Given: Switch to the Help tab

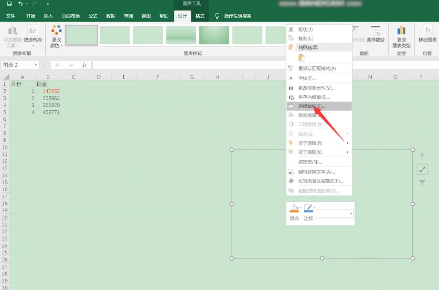Looking at the screenshot, I should [164, 16].
